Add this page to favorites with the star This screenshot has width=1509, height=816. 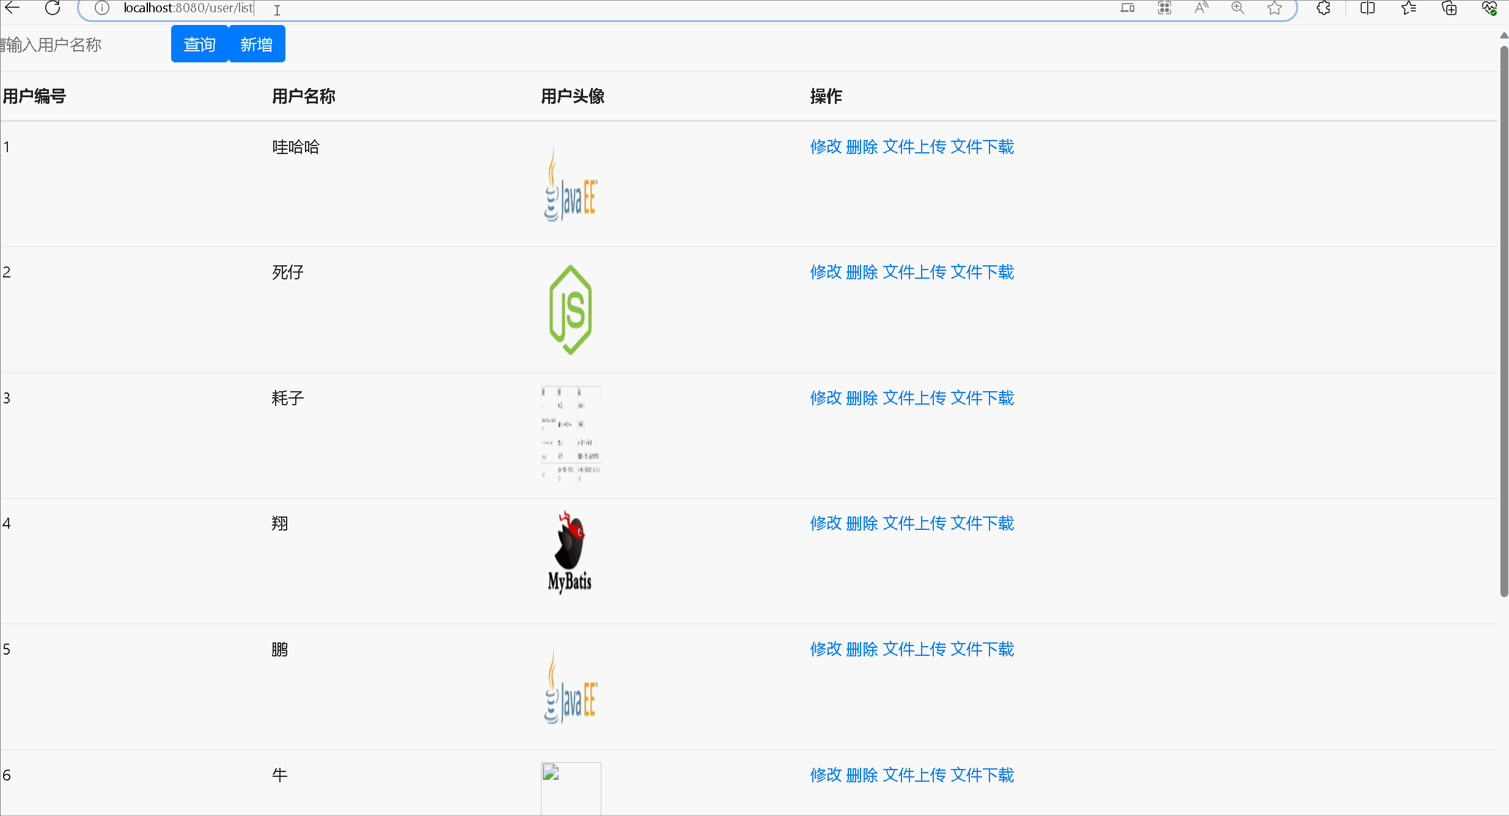[1274, 9]
